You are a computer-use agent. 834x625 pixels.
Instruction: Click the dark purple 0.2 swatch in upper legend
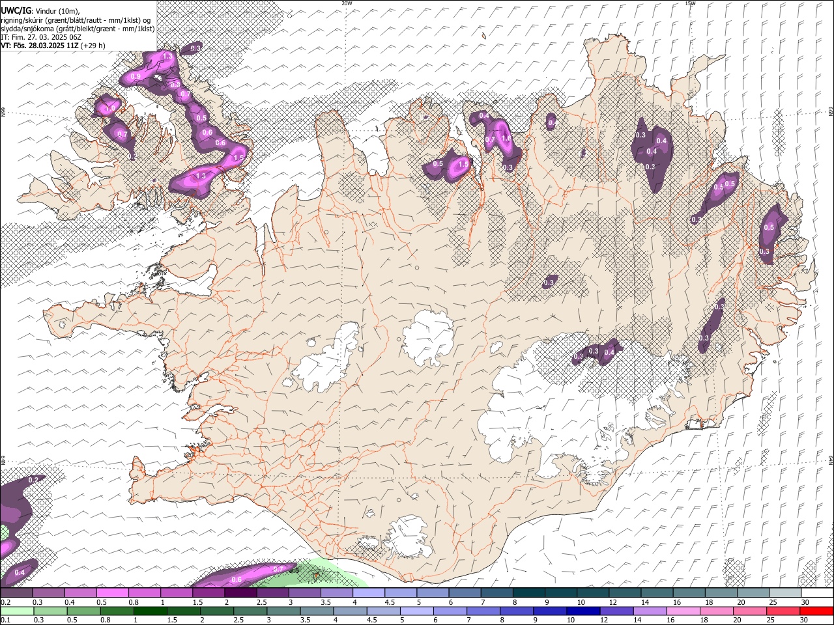click(16, 593)
